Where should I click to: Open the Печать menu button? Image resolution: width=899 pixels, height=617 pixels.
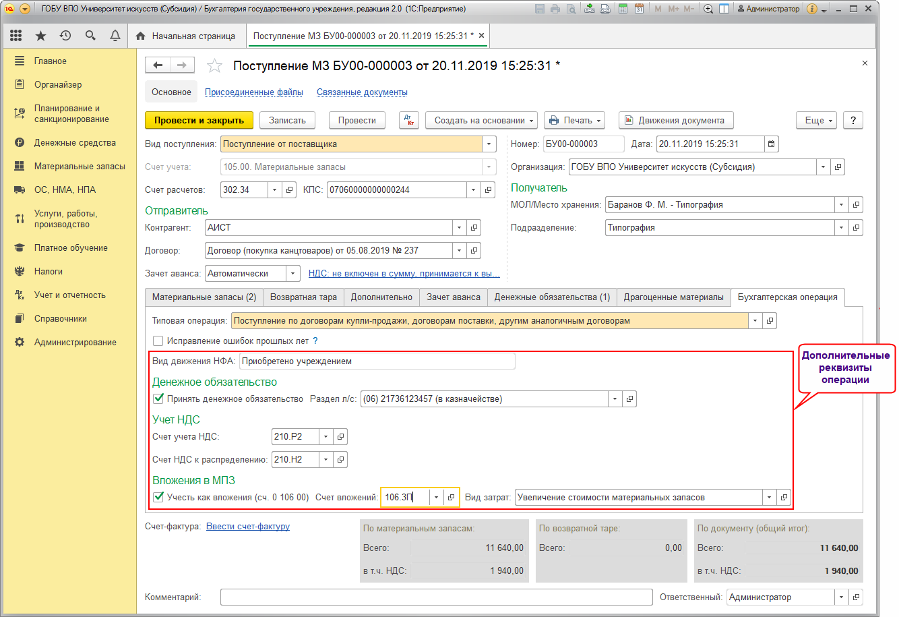[575, 120]
